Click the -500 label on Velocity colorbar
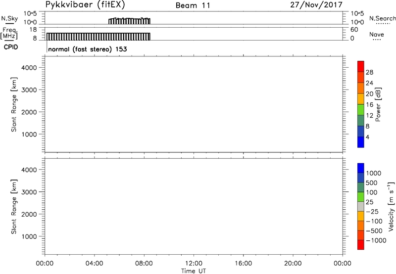The width and height of the screenshot is (396, 274). point(374,231)
